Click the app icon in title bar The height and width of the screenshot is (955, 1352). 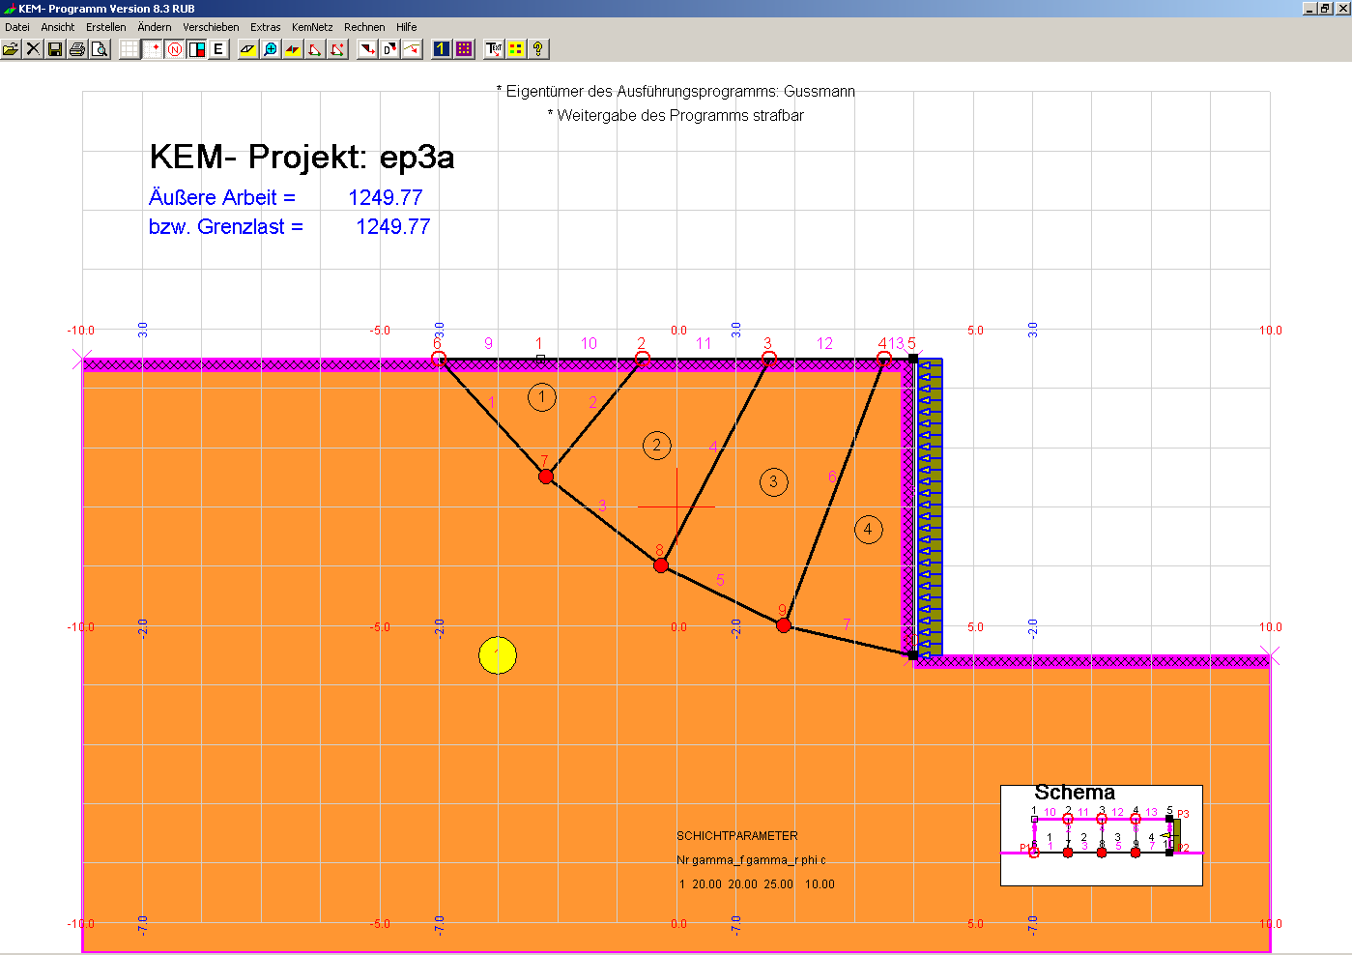(x=10, y=9)
